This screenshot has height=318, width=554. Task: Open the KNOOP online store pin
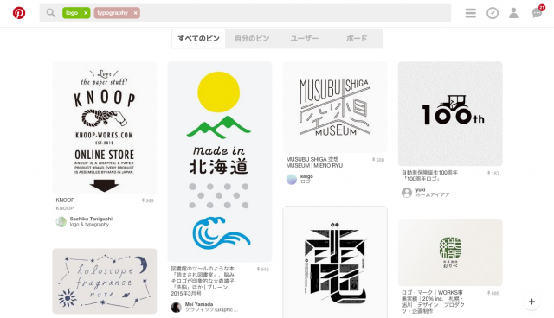105,127
